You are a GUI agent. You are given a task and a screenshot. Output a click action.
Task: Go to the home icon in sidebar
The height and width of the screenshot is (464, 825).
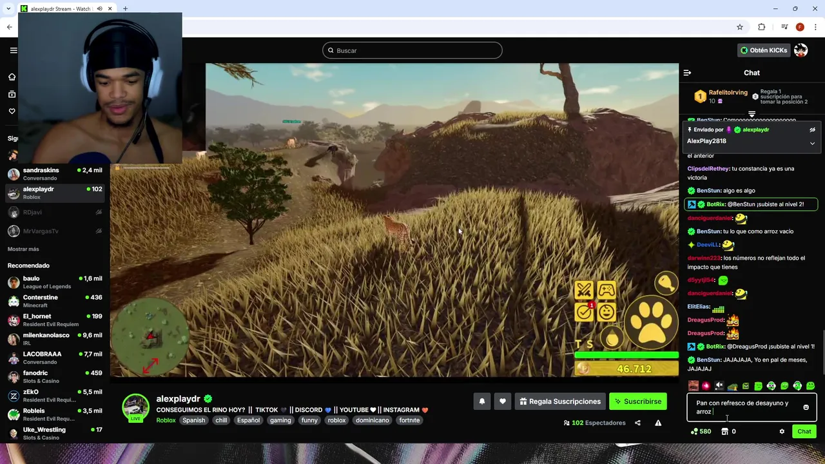12,77
